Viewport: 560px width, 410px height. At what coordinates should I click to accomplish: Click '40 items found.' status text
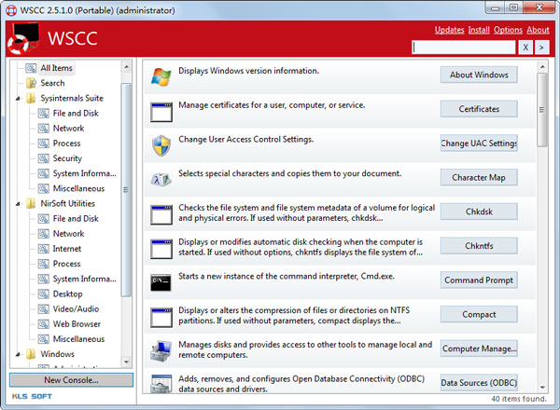click(x=519, y=399)
